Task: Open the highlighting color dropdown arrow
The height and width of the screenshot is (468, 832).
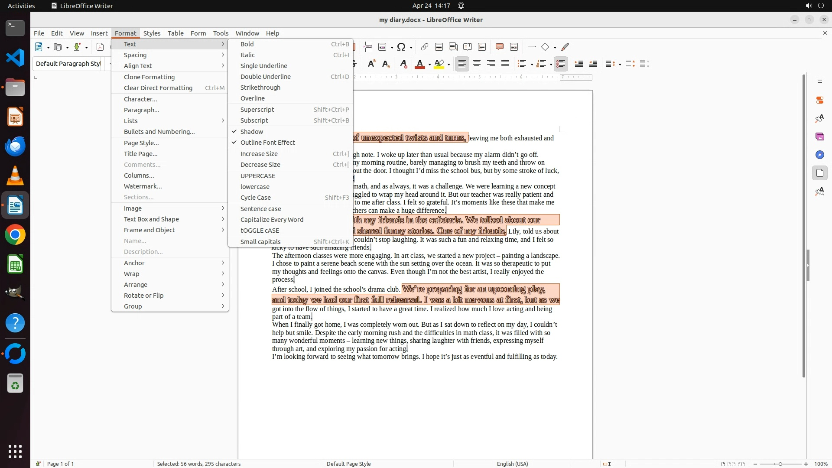Action: (449, 65)
